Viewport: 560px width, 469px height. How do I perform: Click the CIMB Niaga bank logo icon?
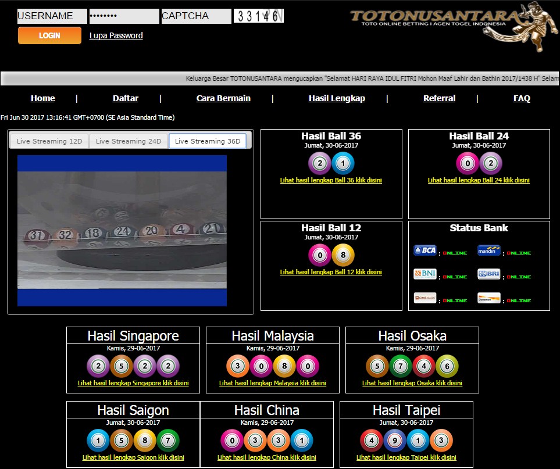click(425, 298)
